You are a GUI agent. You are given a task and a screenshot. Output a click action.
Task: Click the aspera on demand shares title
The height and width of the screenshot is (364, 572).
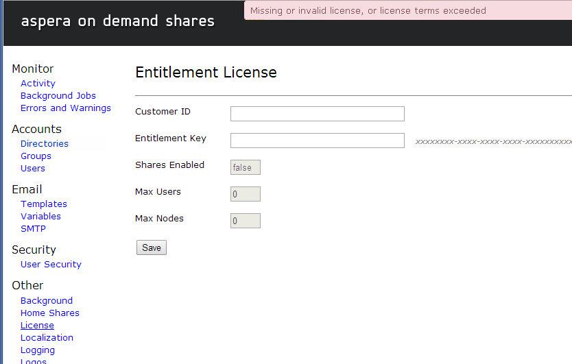(x=118, y=21)
